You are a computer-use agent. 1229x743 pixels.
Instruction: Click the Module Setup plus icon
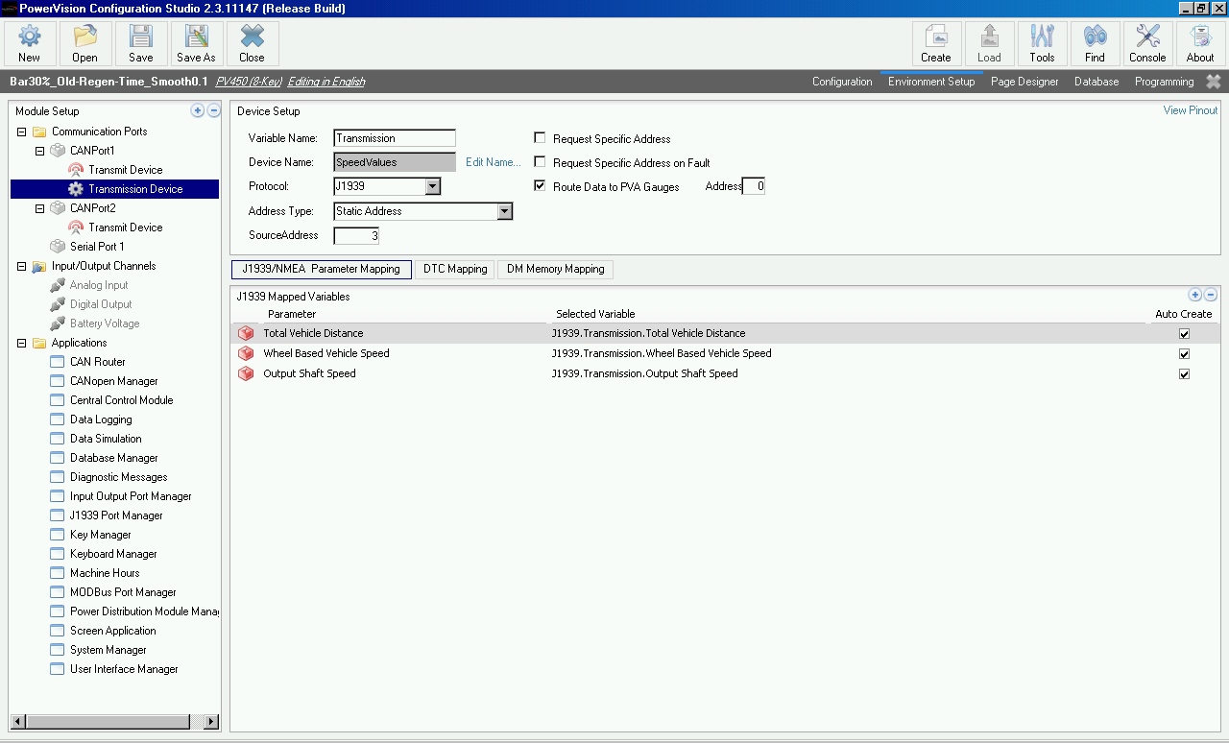click(198, 110)
